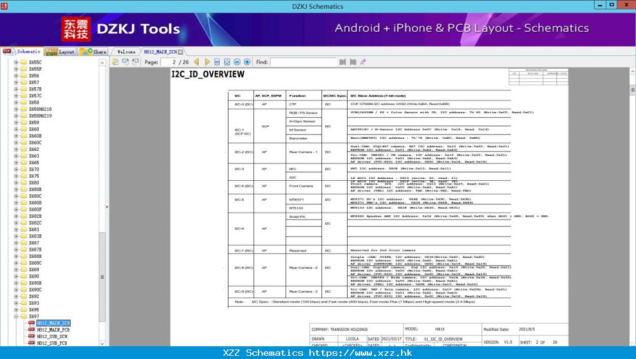Select the X657B folder
This screenshot has width=636, height=359.
[35, 89]
